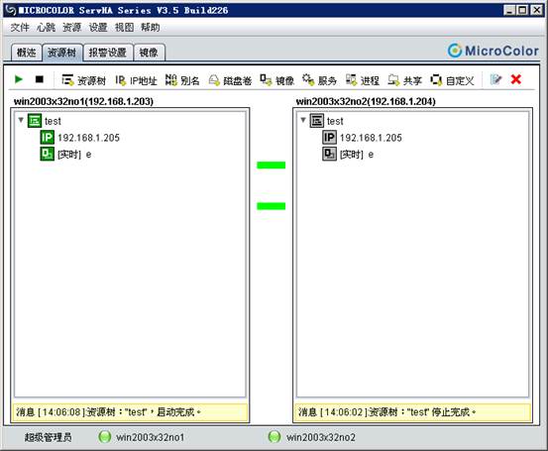Open the 心跳 menu
This screenshot has height=451, width=548.
coord(46,28)
